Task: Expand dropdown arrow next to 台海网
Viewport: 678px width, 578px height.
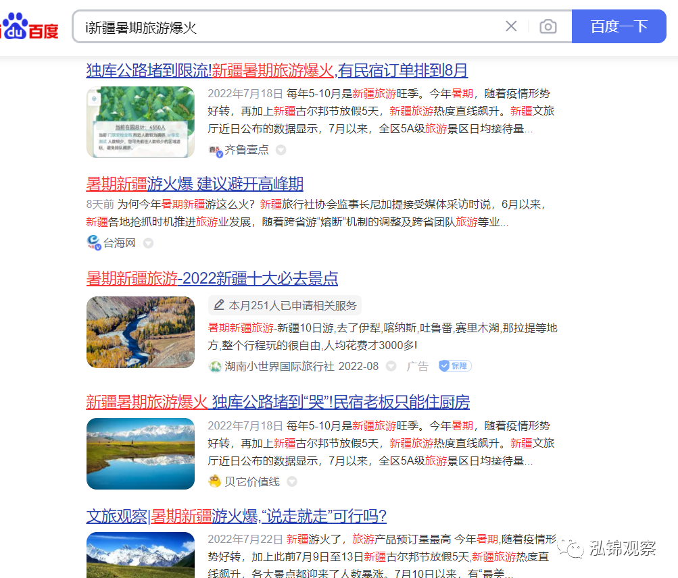Action: point(148,243)
